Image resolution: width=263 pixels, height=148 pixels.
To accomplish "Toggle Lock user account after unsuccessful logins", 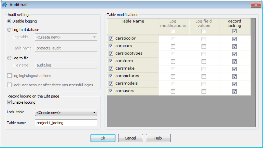I will coord(10,85).
